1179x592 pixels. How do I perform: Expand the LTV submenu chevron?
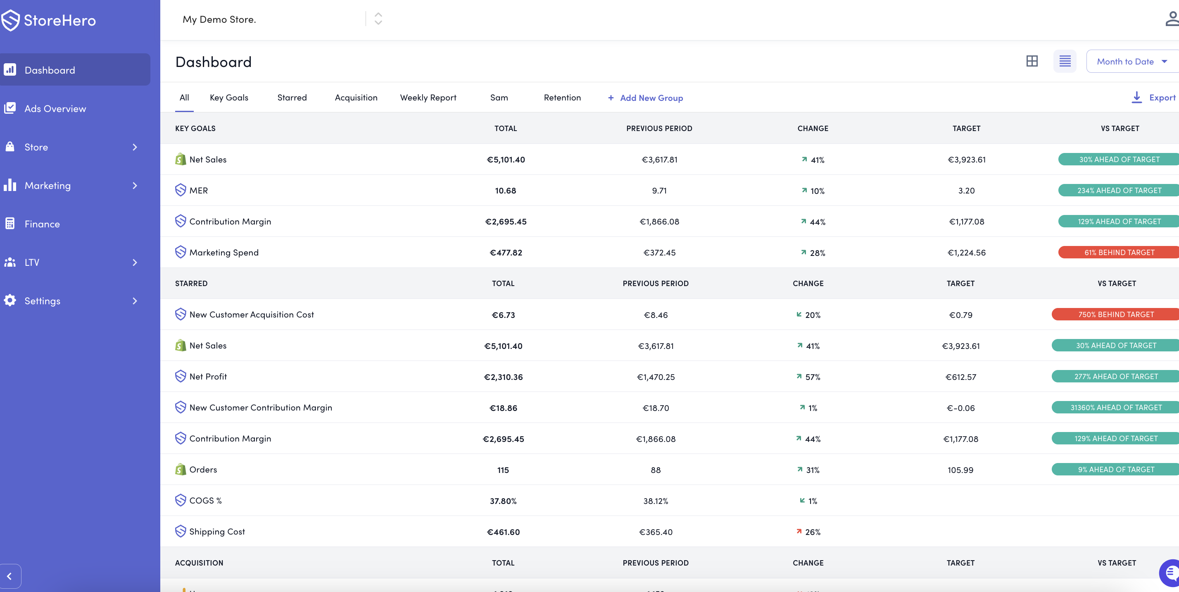(x=135, y=263)
